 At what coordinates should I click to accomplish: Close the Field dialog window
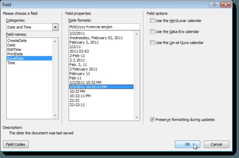coord(226,5)
